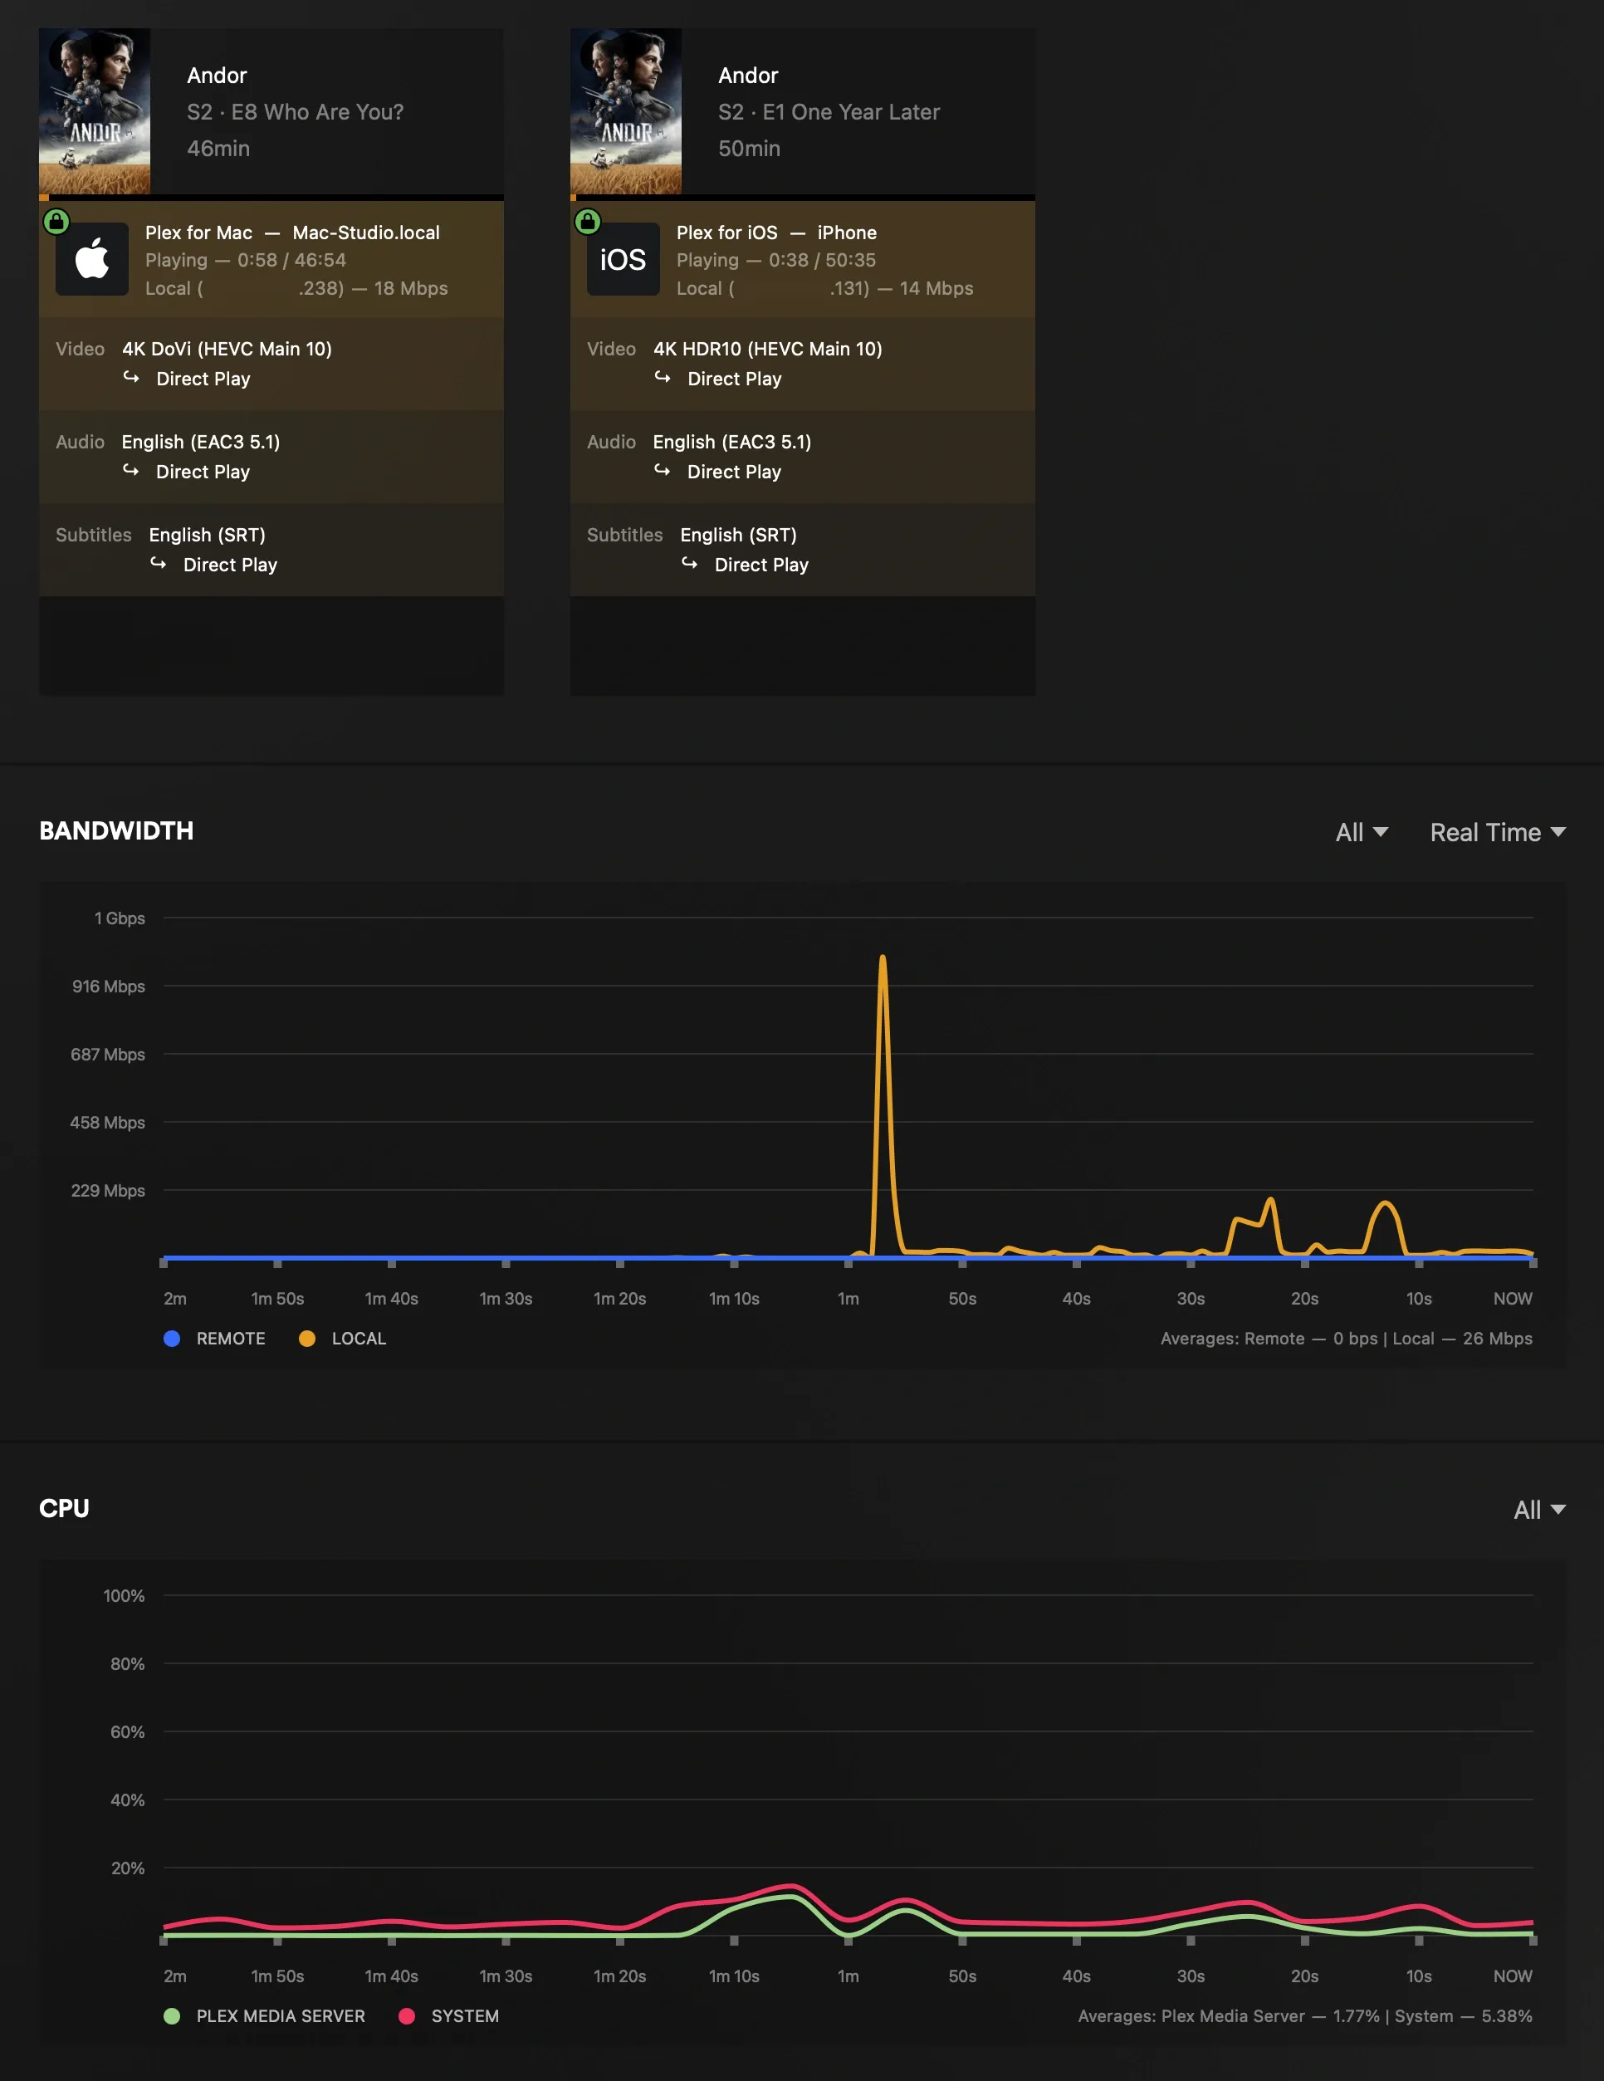This screenshot has width=1604, height=2081.
Task: Click the Subtitles Direct Play arrow on Mac session
Action: [158, 563]
